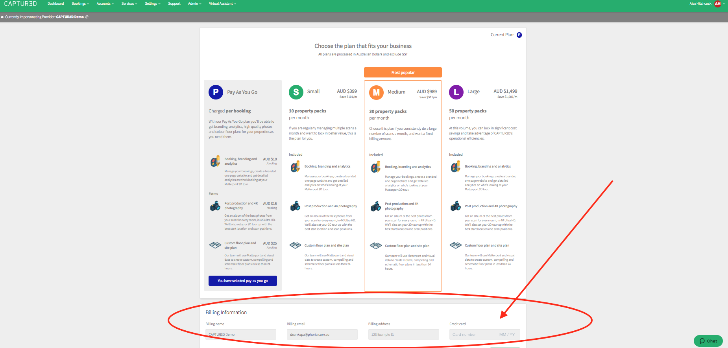Click Large plan 4K photography camera icon
This screenshot has height=348, width=728.
[x=455, y=206]
